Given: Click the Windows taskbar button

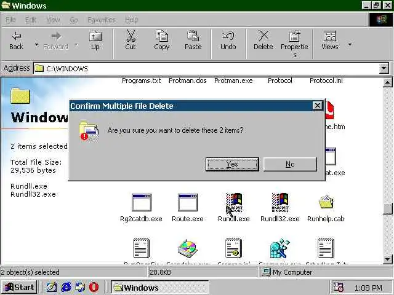Looking at the screenshot, I should tap(160, 287).
